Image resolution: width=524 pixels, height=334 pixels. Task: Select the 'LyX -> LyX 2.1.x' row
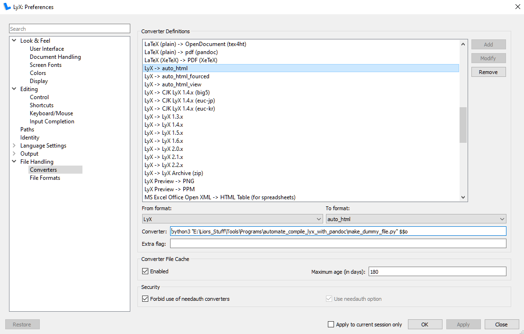pyautogui.click(x=301, y=157)
